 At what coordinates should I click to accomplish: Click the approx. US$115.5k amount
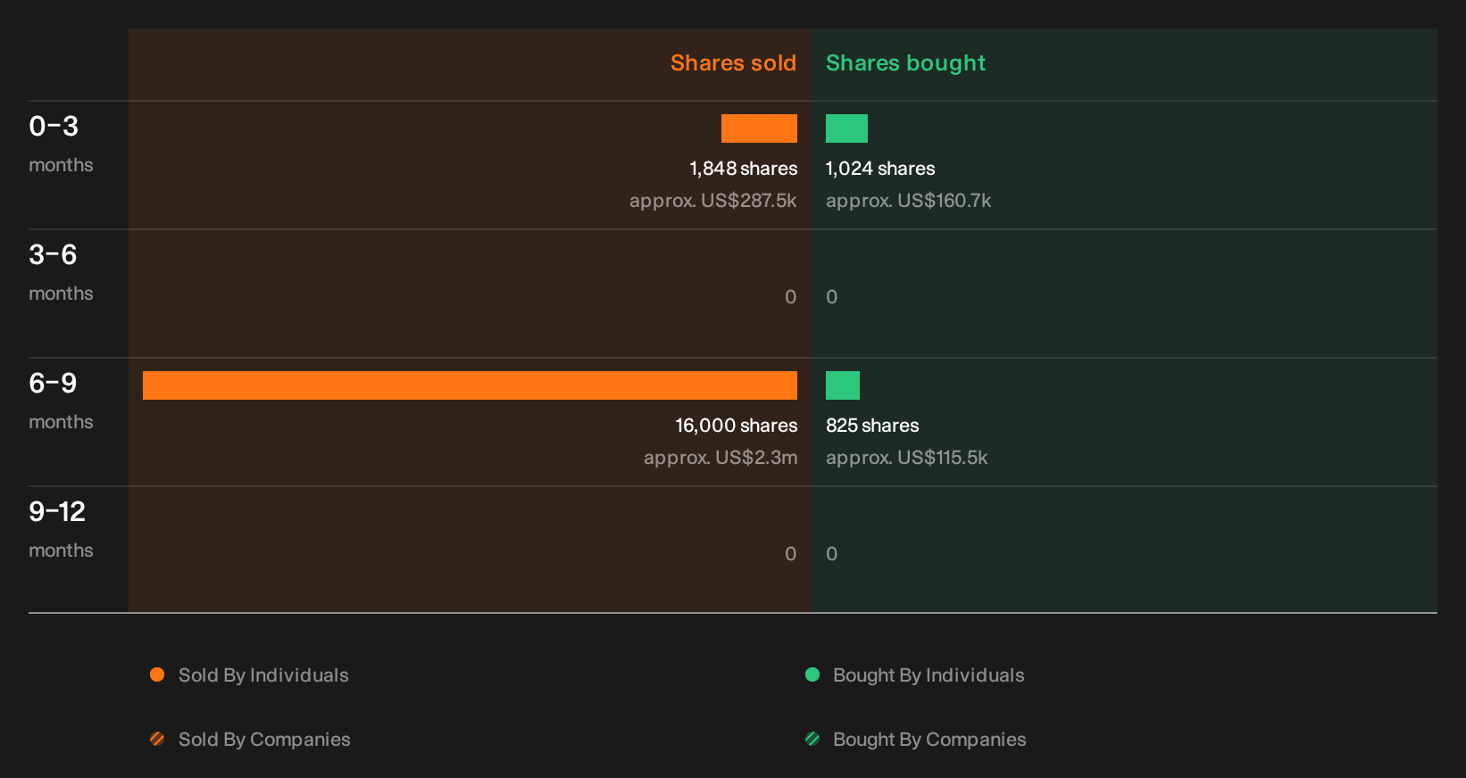(x=906, y=458)
